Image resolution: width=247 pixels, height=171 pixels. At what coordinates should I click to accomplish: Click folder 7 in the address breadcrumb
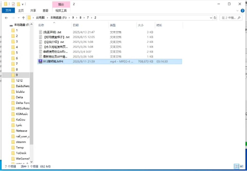click(x=88, y=18)
